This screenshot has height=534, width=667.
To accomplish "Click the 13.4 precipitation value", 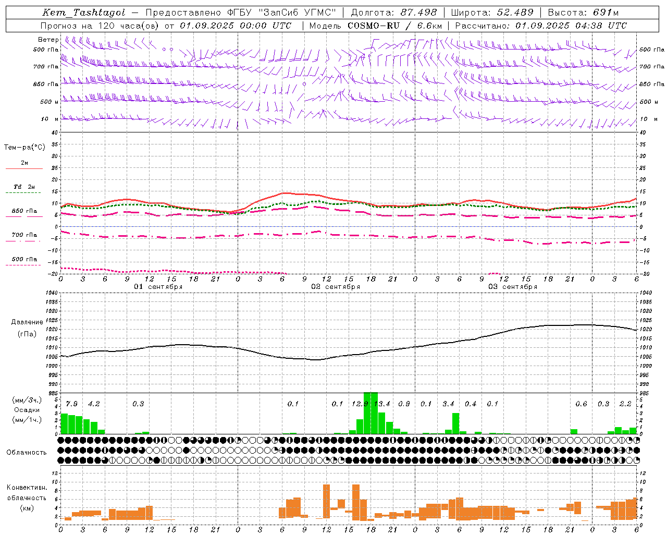I will (x=382, y=404).
